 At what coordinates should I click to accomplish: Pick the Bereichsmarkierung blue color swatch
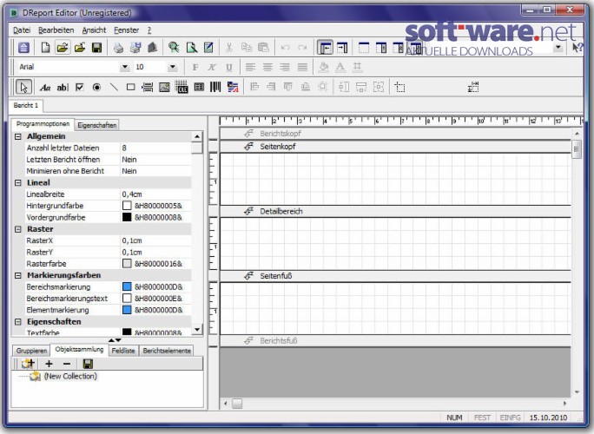(127, 286)
